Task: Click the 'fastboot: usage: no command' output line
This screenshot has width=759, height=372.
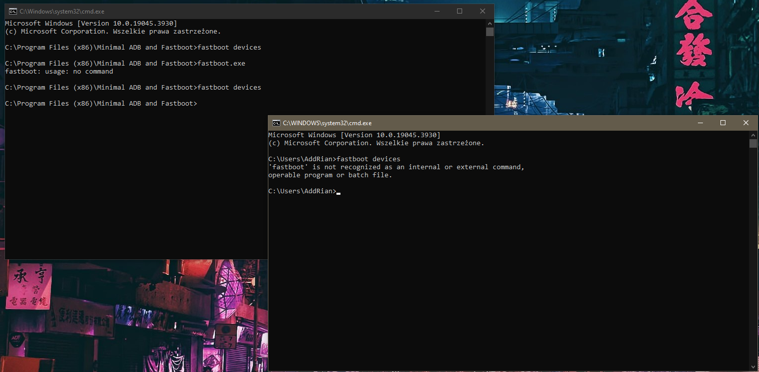Action: click(x=59, y=72)
